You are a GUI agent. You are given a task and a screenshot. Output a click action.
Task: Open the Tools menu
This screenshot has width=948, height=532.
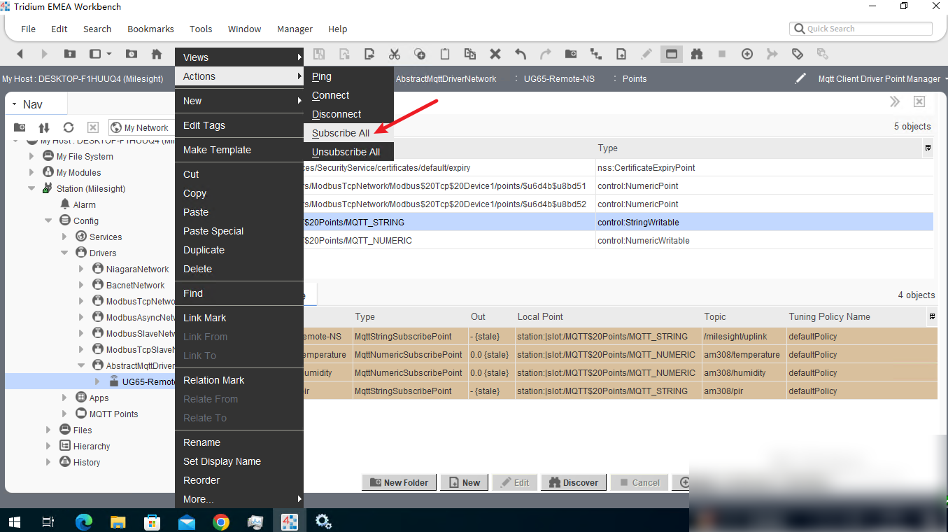click(201, 29)
